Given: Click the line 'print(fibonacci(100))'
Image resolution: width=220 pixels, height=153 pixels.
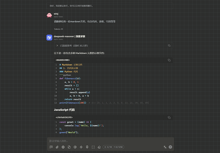Looking at the screenshot, I should coord(73,103).
